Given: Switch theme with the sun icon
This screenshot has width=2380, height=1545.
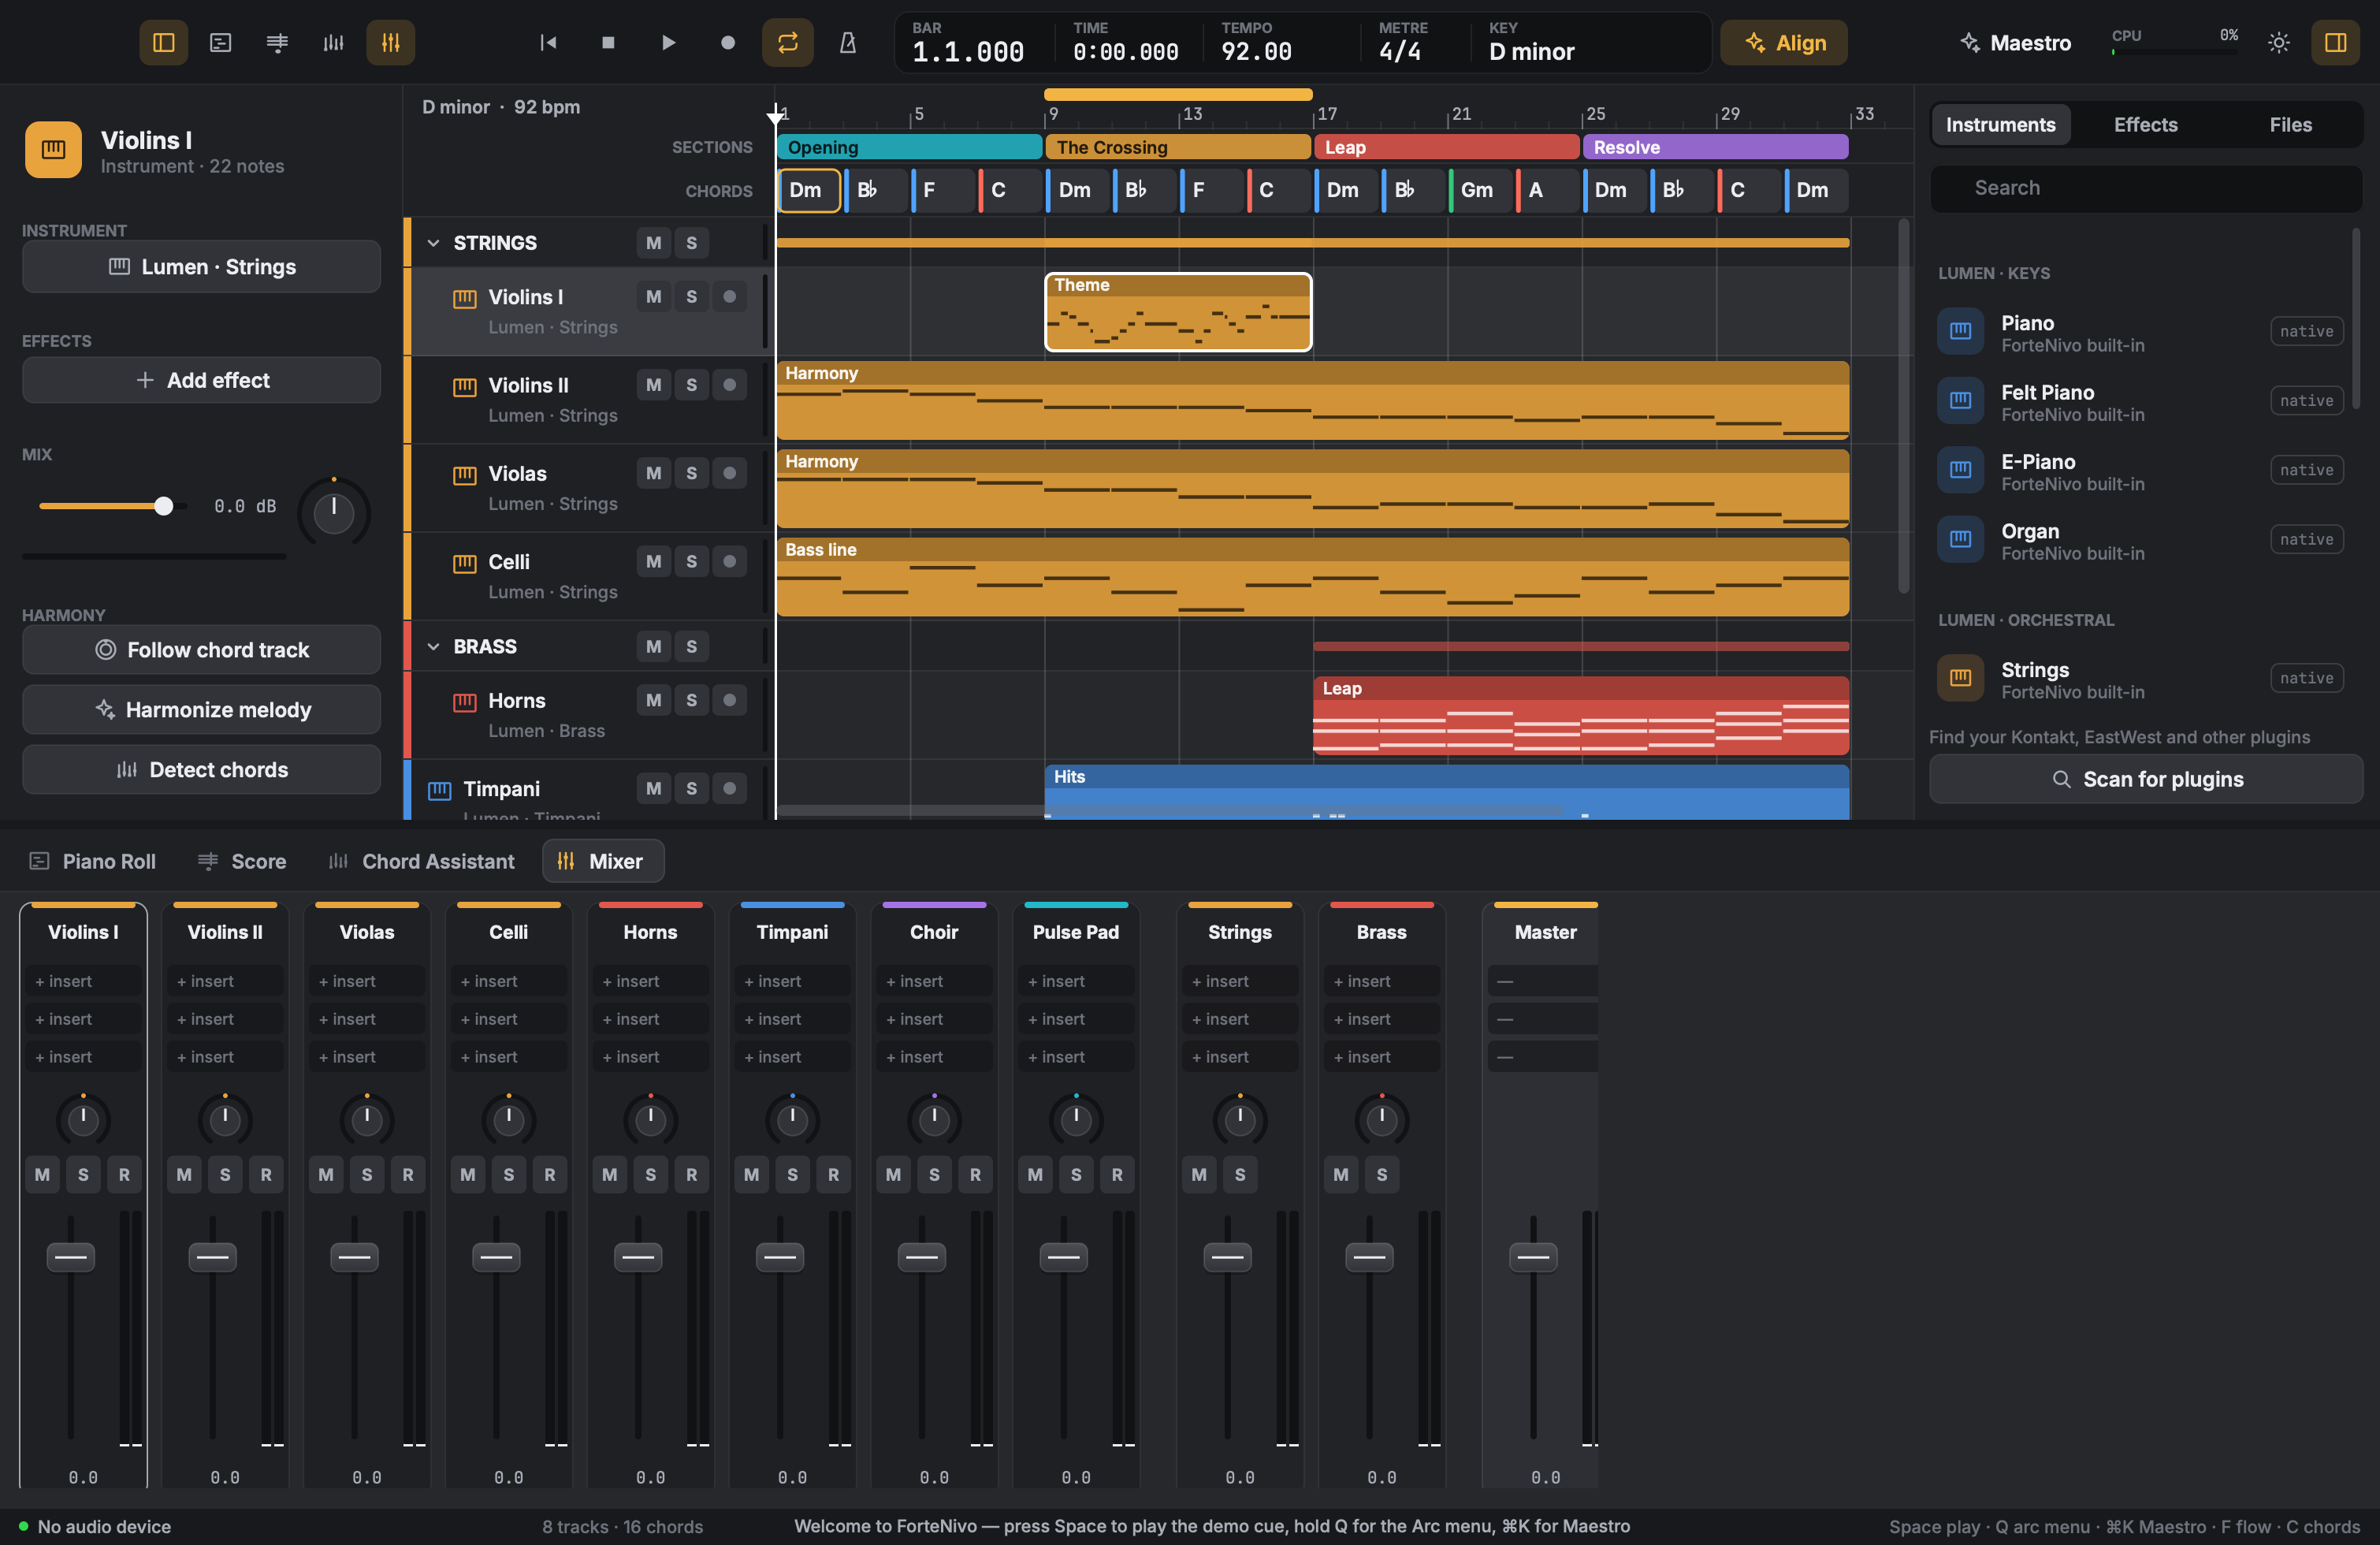Looking at the screenshot, I should (x=2279, y=42).
